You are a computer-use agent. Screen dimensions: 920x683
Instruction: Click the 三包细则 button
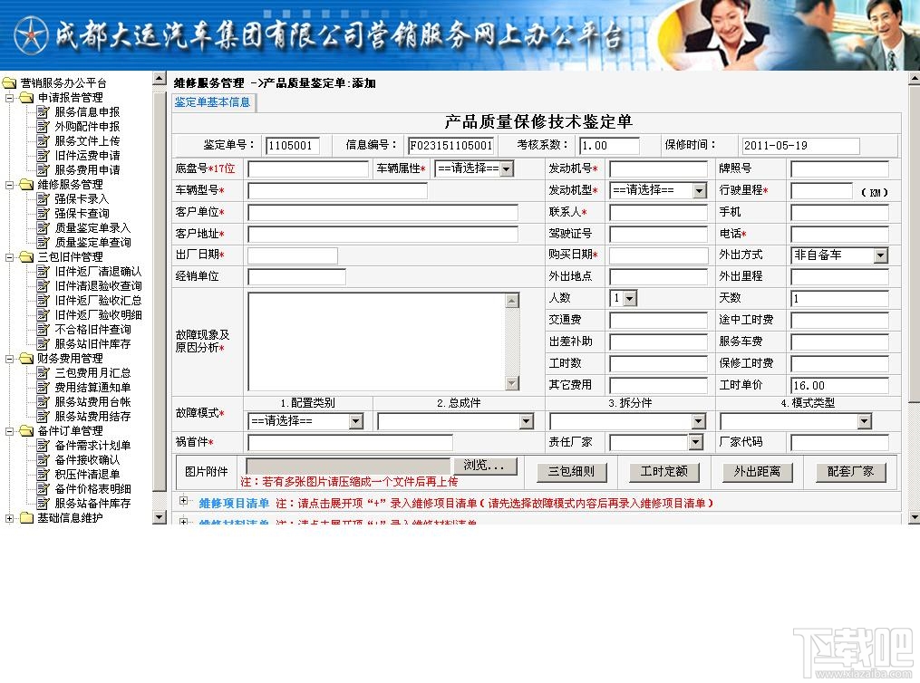pos(571,471)
